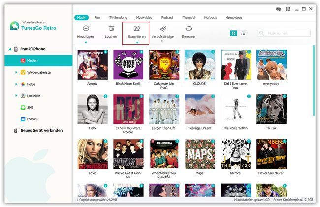The height and width of the screenshot is (207, 320).
Task: Click the Hinzufügen plus icon
Action: click(86, 29)
